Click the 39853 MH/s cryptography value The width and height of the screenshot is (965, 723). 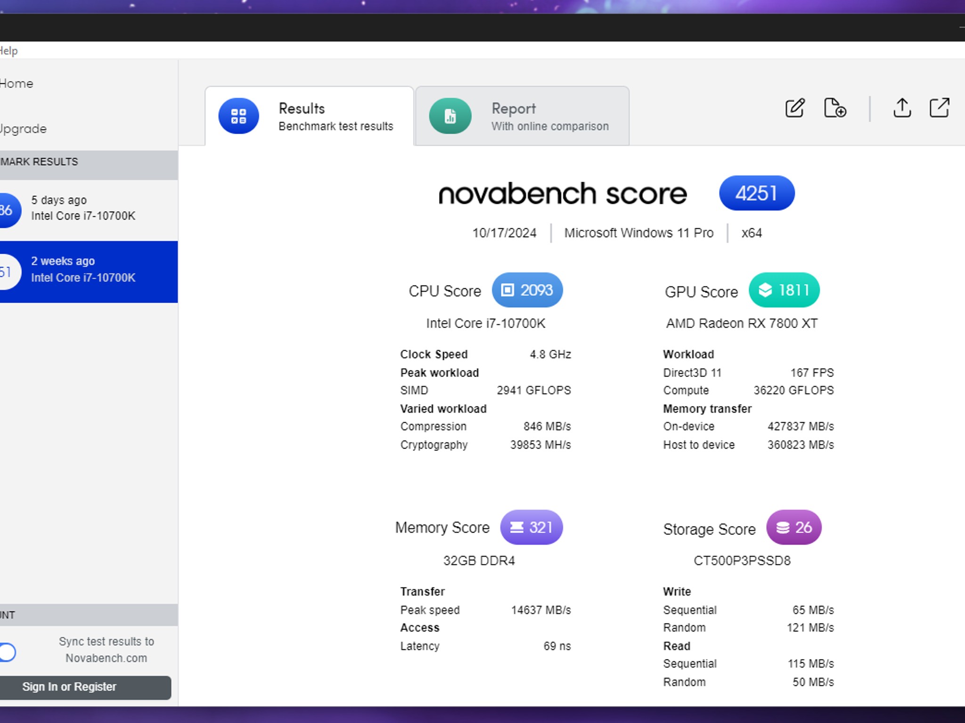pyautogui.click(x=540, y=445)
